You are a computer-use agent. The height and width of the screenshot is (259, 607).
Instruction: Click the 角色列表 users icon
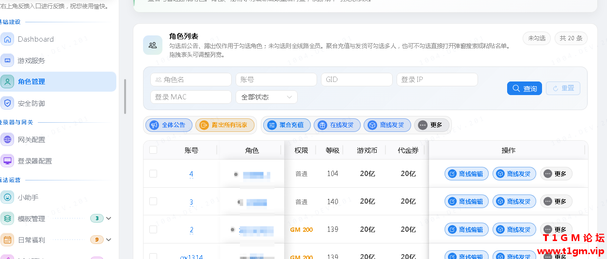pyautogui.click(x=153, y=45)
